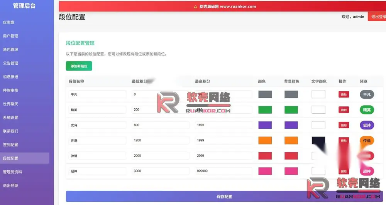Viewport: 386px width, 205px height.
Task: Open the gray 颜色 swatch for 平凡
Action: 265,94
